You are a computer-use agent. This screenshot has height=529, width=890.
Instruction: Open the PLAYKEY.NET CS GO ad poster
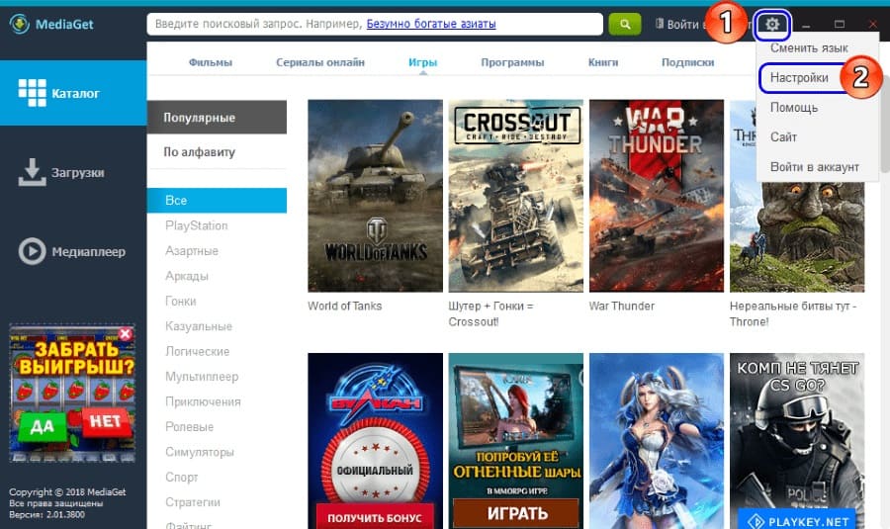tap(797, 441)
